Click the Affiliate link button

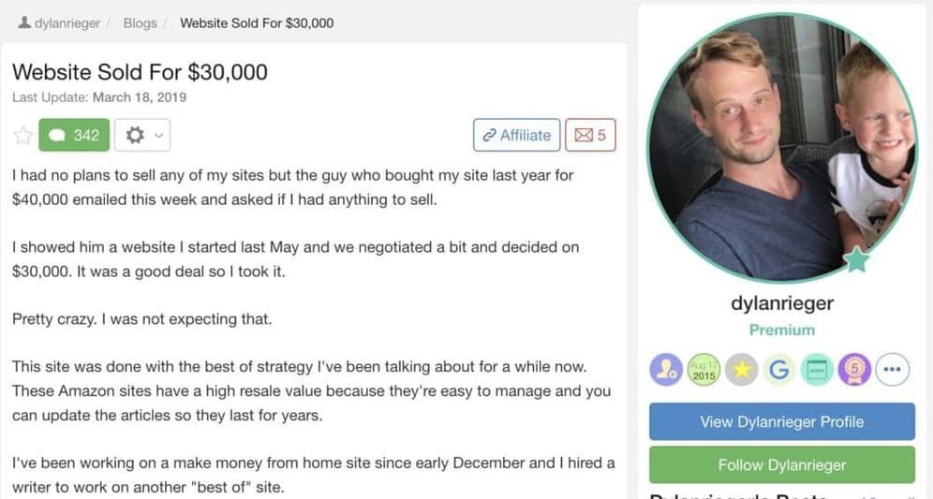pyautogui.click(x=516, y=135)
